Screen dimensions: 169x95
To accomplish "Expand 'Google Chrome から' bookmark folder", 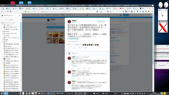I will 3,34.
